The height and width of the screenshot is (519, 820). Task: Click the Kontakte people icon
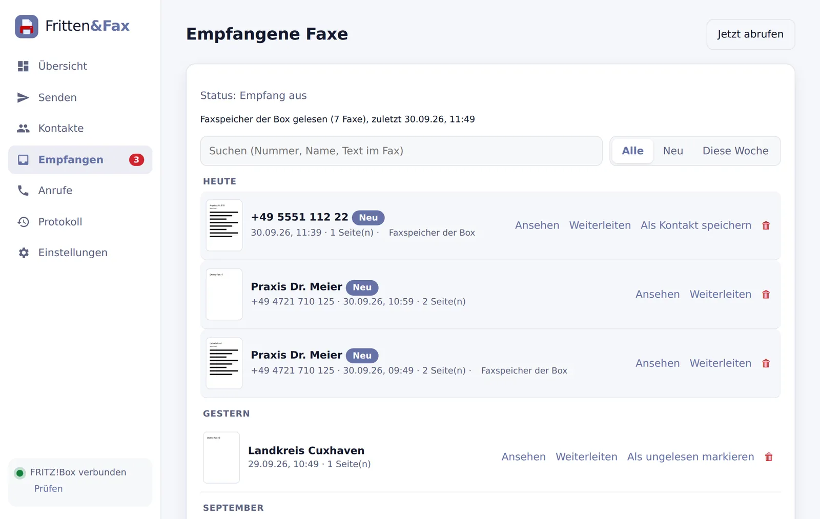24,128
